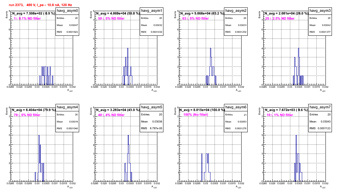Select the havg_asym0 histogram title

[67, 11]
